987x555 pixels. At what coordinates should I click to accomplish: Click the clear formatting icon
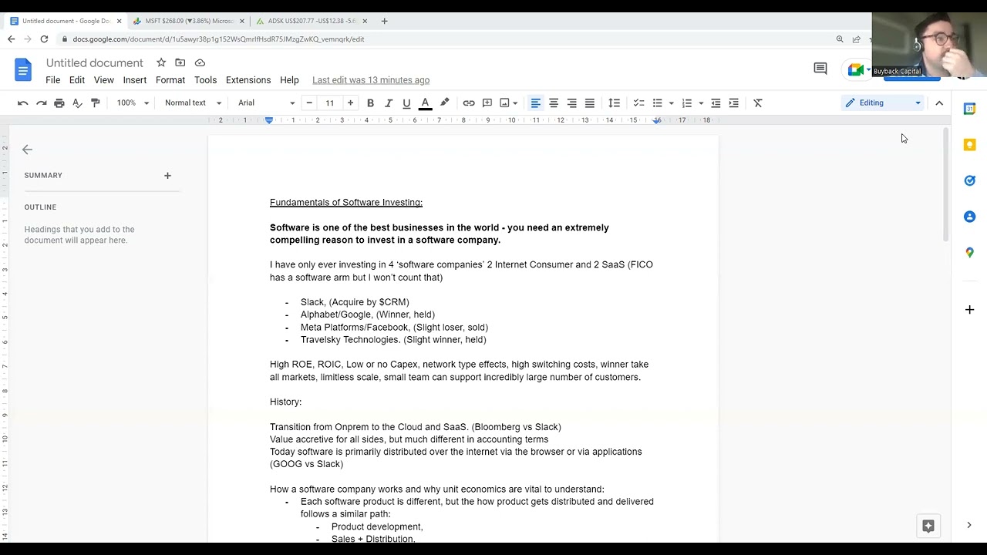758,103
